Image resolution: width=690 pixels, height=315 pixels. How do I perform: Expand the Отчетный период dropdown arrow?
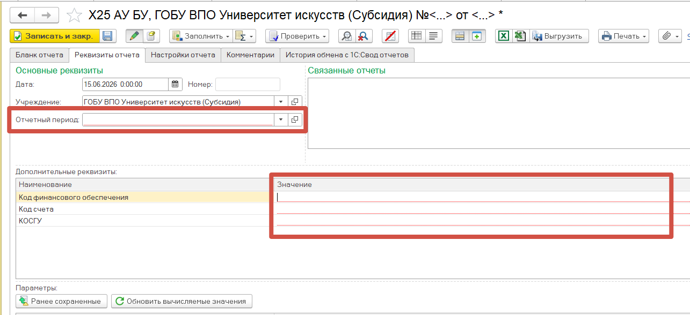tap(281, 119)
